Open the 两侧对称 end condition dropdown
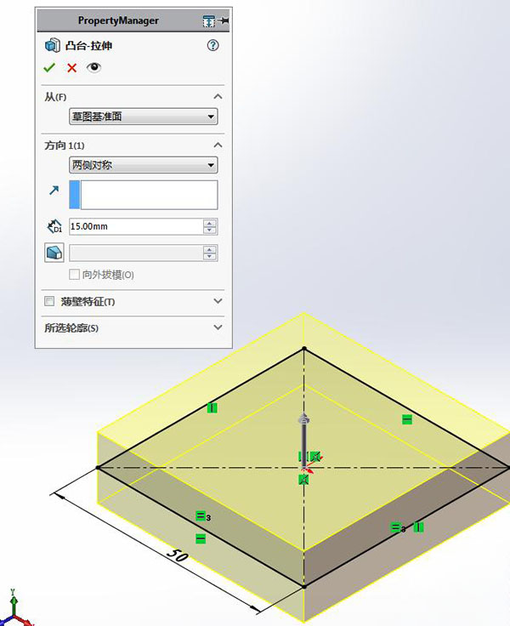This screenshot has width=510, height=626. tap(144, 165)
